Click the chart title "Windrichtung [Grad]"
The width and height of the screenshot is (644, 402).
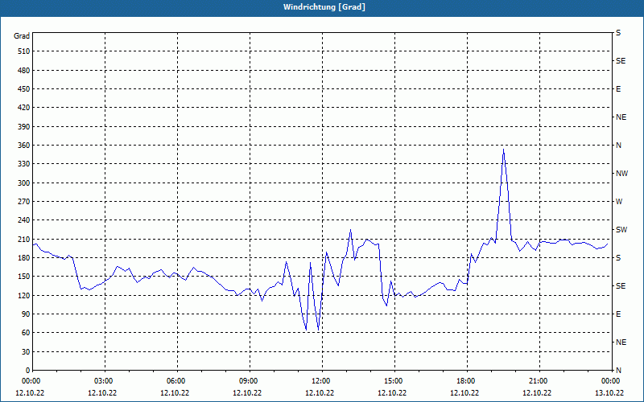coord(324,7)
